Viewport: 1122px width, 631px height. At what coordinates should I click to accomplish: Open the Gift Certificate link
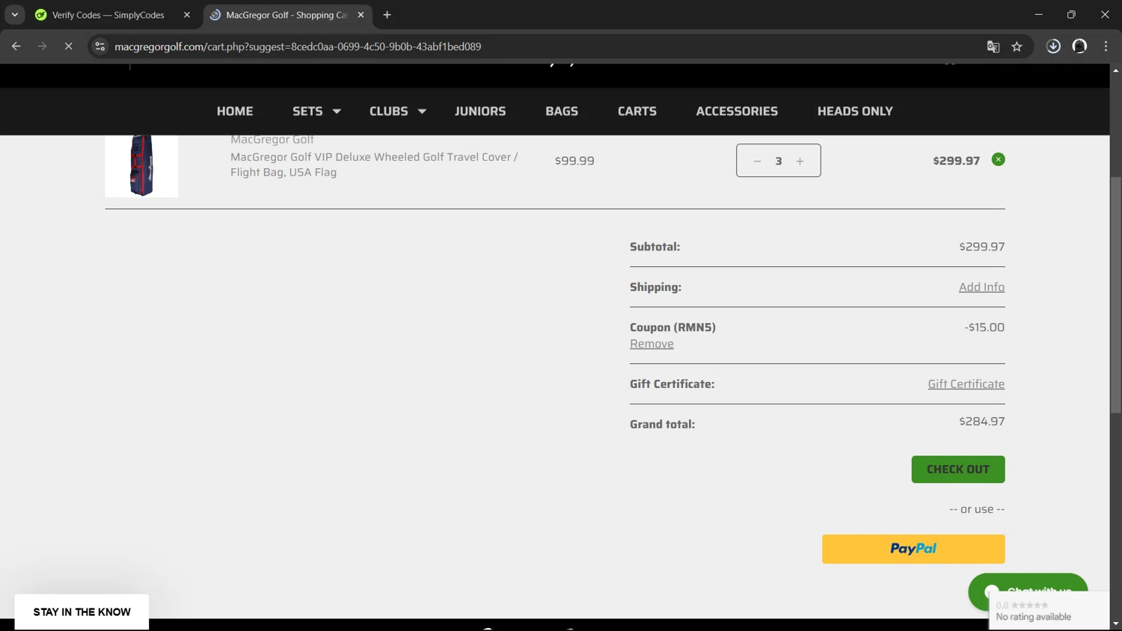point(966,384)
